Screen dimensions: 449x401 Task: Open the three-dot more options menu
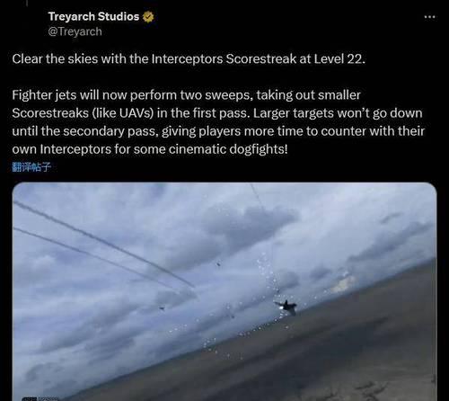point(430,17)
